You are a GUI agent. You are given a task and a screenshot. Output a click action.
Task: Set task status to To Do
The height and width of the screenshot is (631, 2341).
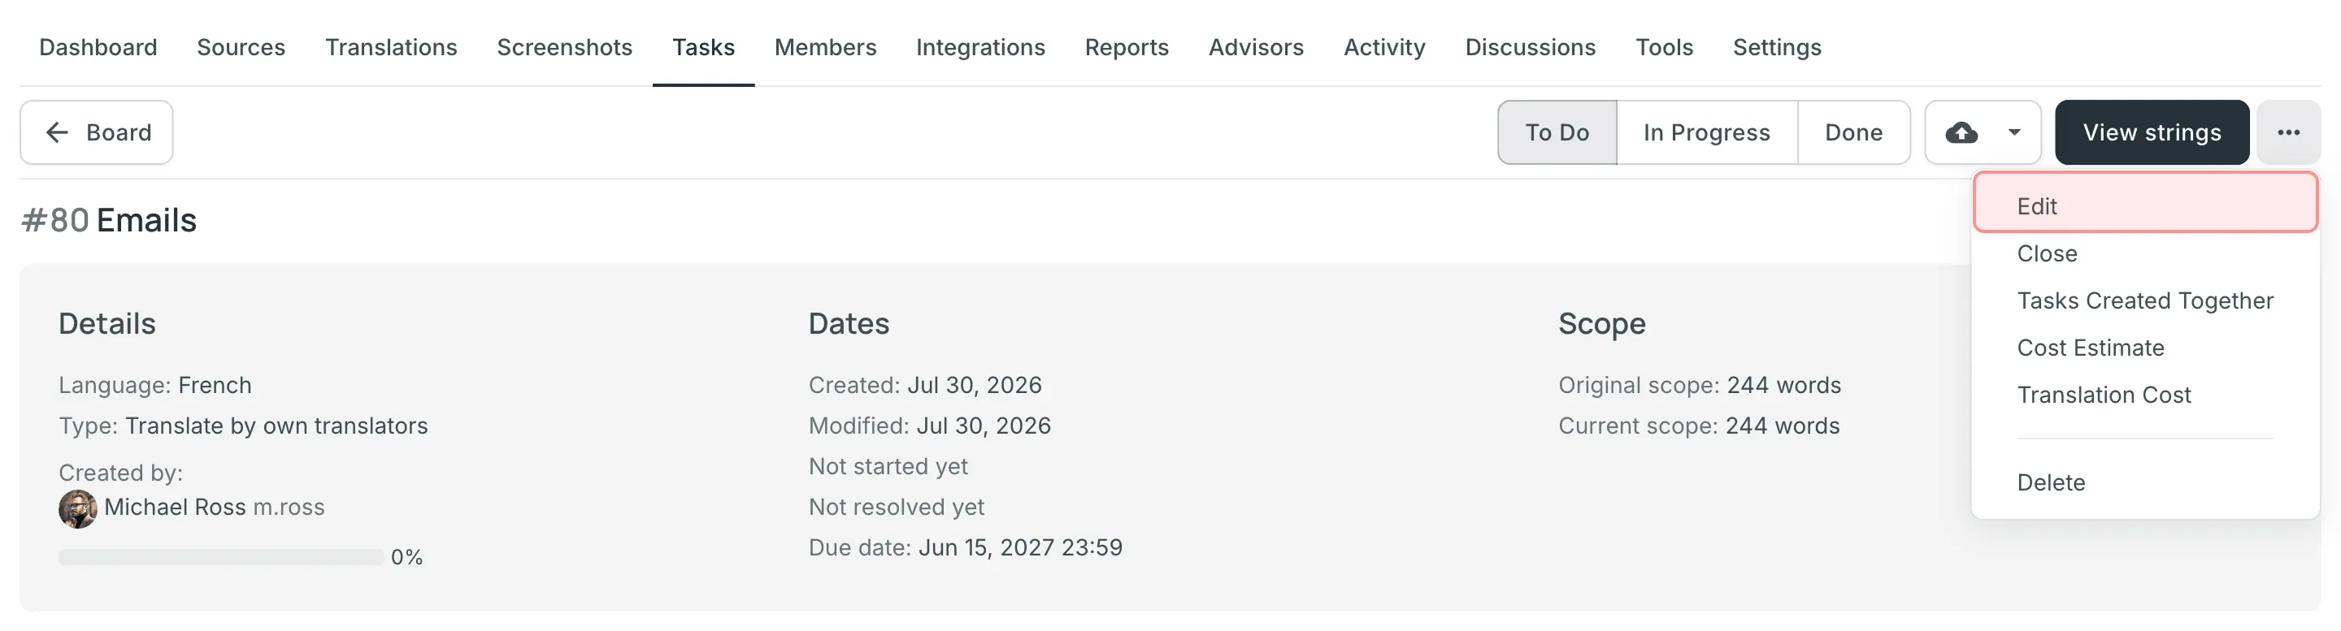click(1557, 132)
